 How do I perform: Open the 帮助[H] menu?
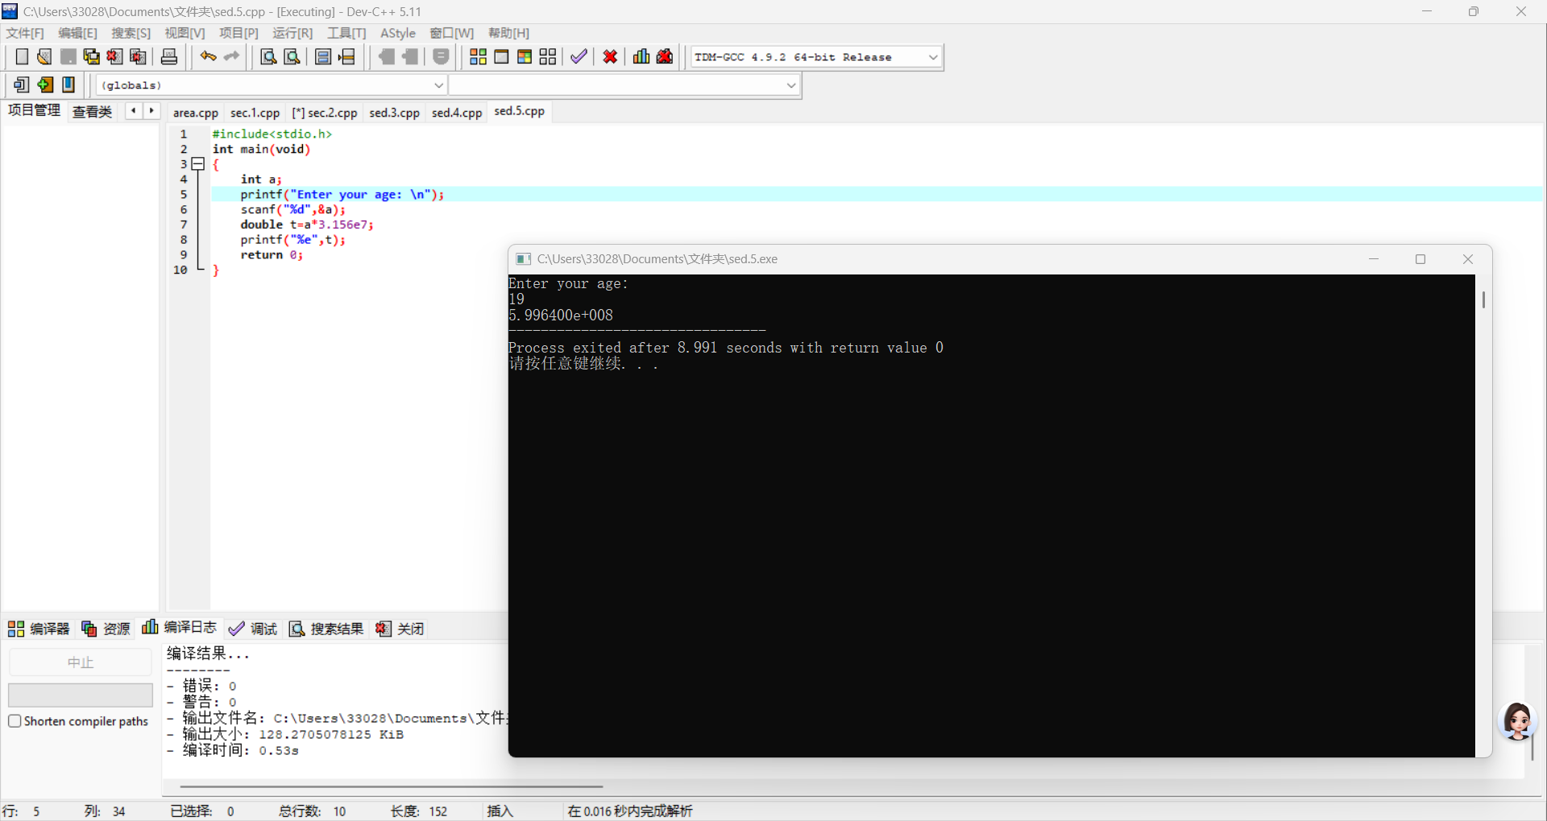pyautogui.click(x=508, y=33)
